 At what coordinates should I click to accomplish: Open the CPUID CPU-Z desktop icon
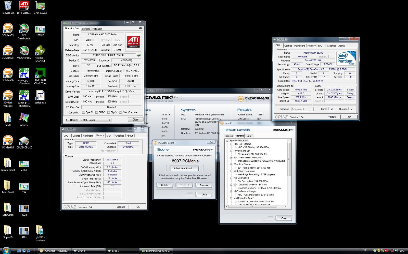[x=24, y=142]
